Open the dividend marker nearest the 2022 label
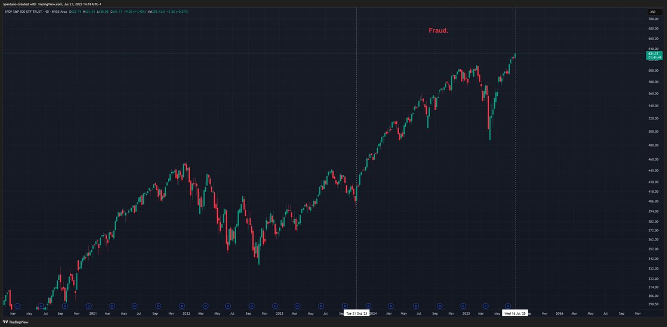Viewport: 667px width, 327px height. pyautogui.click(x=182, y=305)
